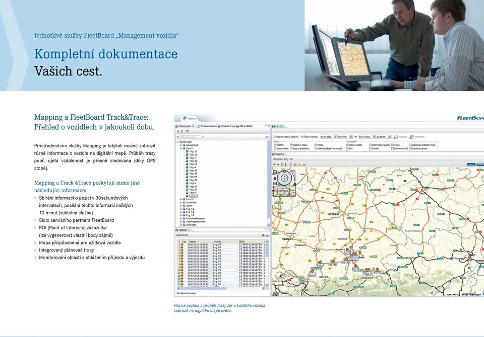Click the search magnifier icon beside the filter field

tap(178, 137)
